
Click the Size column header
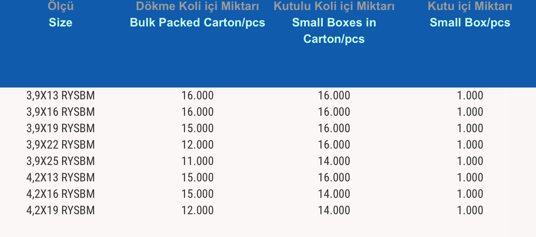pyautogui.click(x=60, y=22)
